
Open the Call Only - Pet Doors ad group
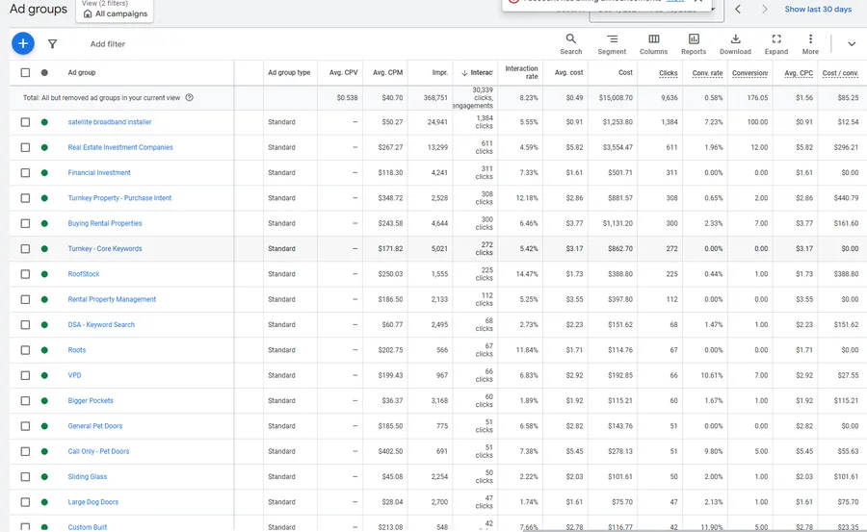point(98,451)
